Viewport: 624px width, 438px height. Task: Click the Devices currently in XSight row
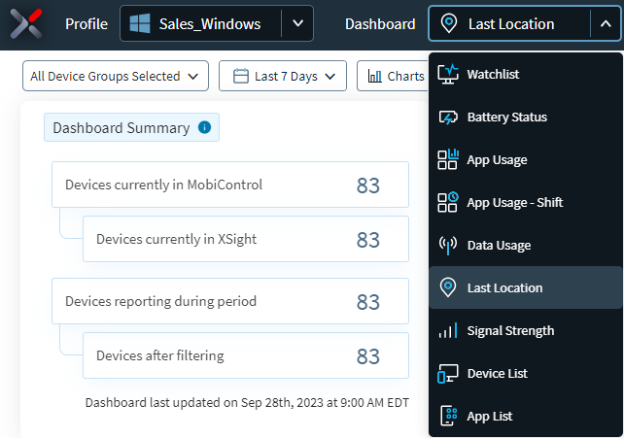pos(246,239)
